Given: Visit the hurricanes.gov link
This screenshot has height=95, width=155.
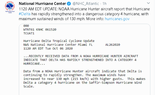Looking at the screenshot, I should point(117,19).
